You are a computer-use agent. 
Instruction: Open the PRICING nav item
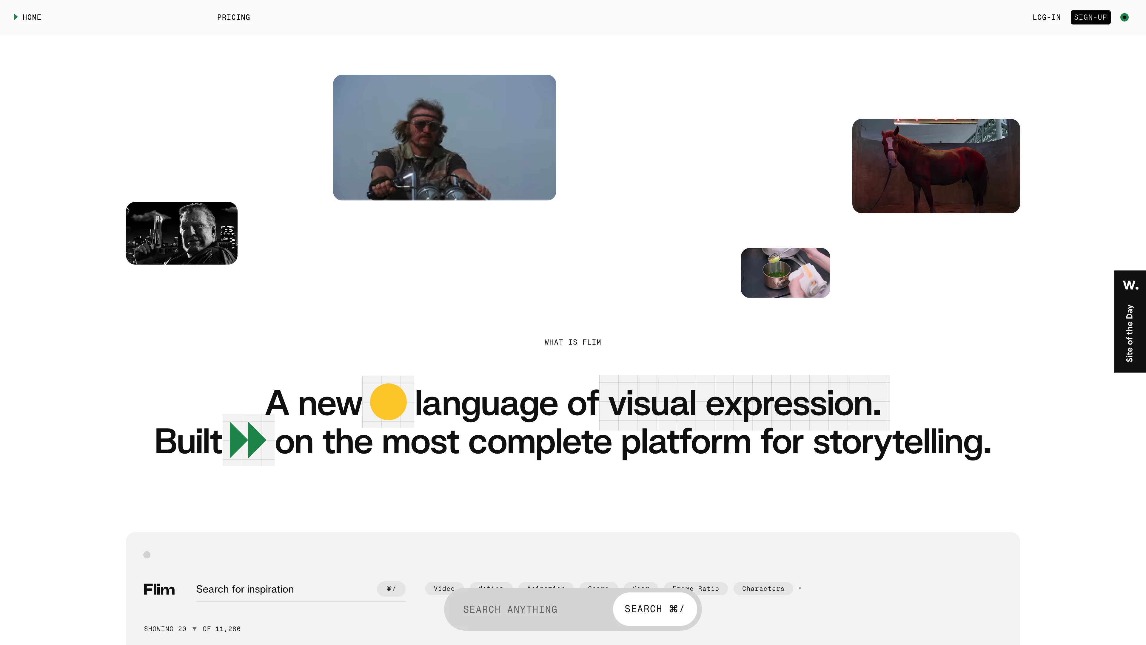point(234,17)
